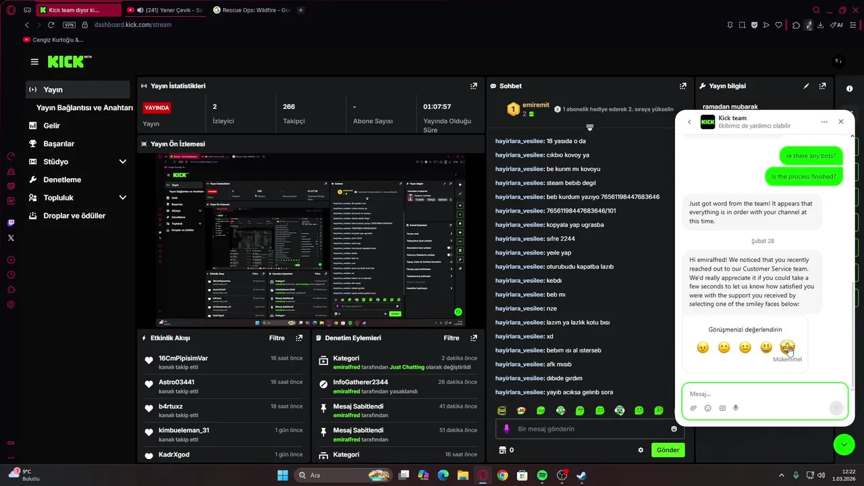Toggle Opera VPN badge
The image size is (864, 486).
click(69, 25)
